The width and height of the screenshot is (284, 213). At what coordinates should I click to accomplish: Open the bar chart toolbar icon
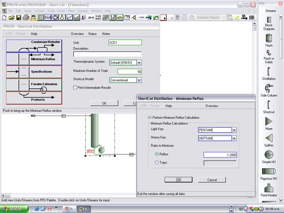pyautogui.click(x=77, y=17)
